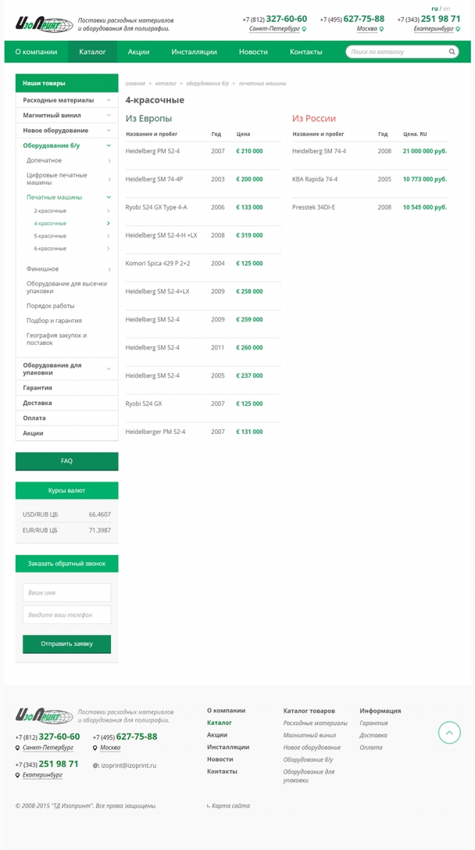Viewport: 475px width, 850px height.
Task: Click Komori Spica 429 P 2+2 listing
Action: 158,263
